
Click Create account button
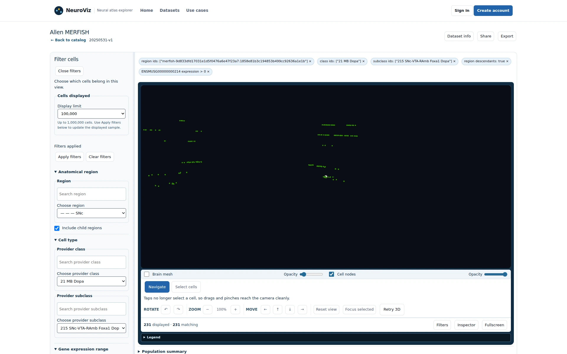(x=493, y=11)
